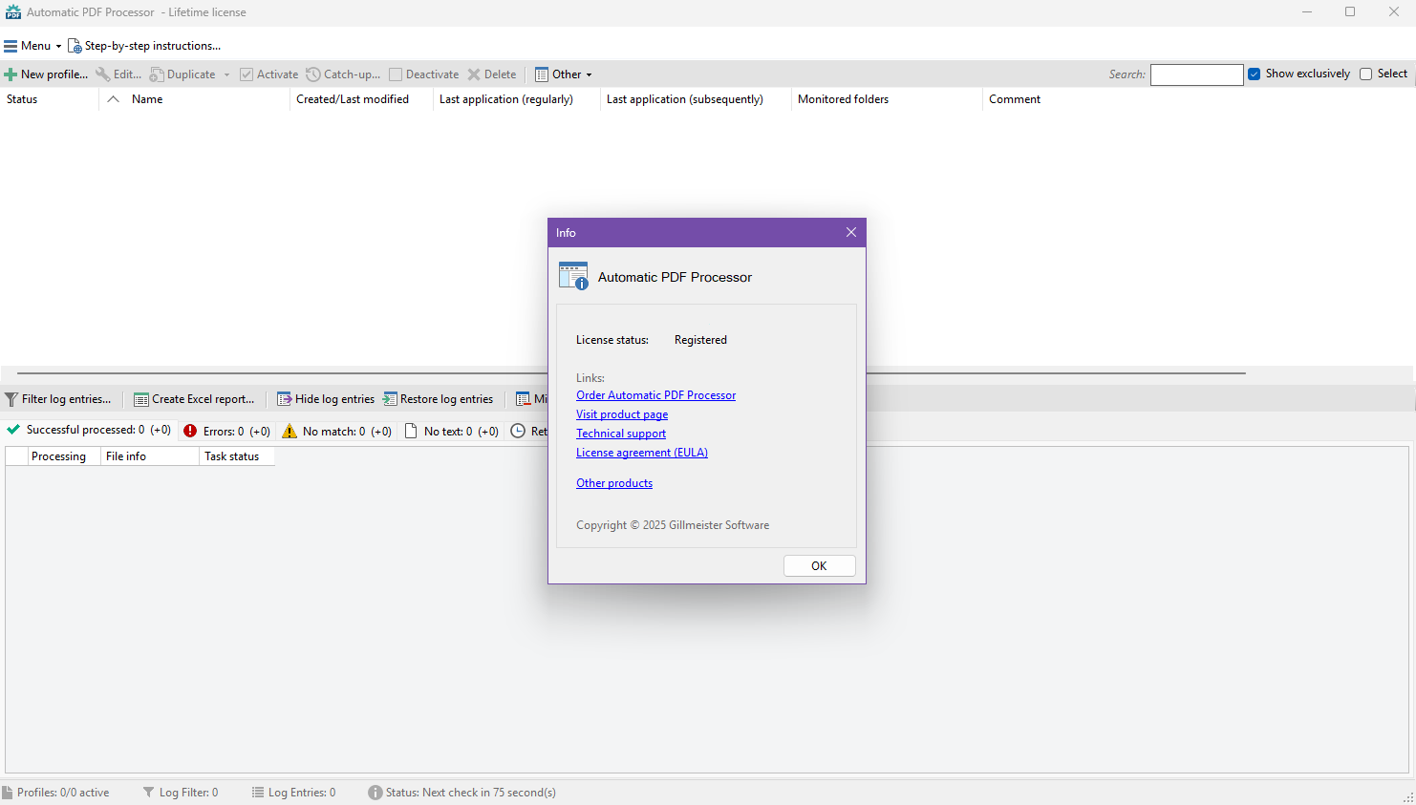Viewport: 1416px width, 805px height.
Task: Click the Log Entries list icon in status bar
Action: tap(258, 793)
